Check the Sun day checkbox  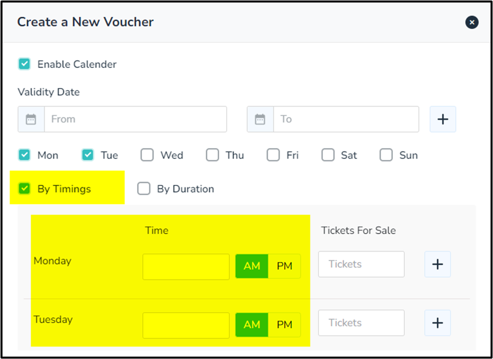point(386,155)
